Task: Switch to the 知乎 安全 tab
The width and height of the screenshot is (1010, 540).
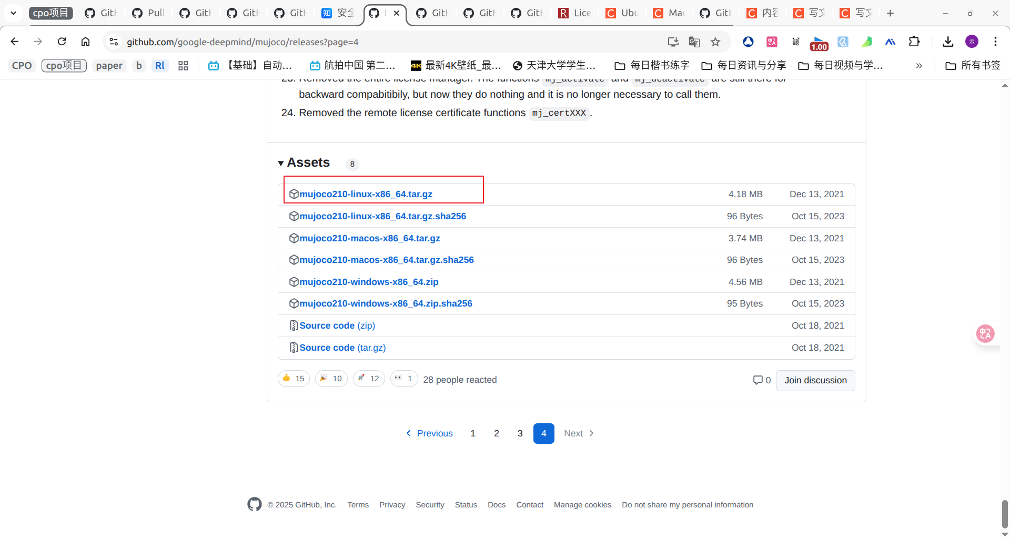Action: [338, 13]
